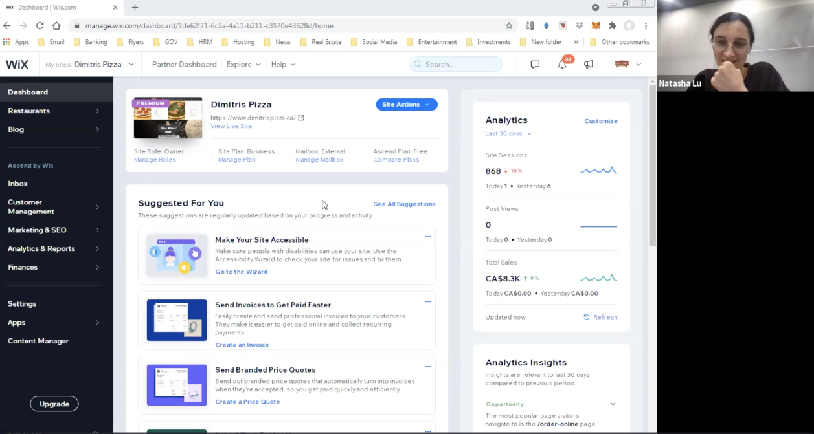
Task: Click Compare Plans link
Action: 396,160
